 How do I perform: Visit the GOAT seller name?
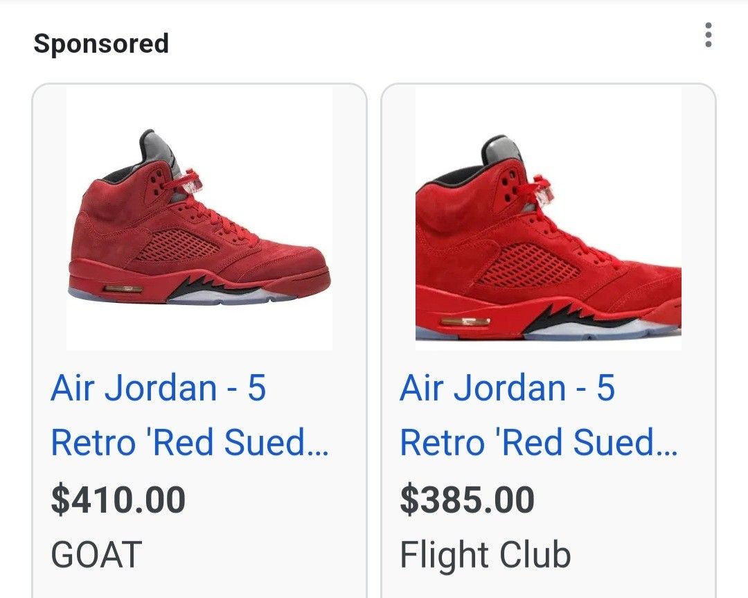click(x=96, y=554)
